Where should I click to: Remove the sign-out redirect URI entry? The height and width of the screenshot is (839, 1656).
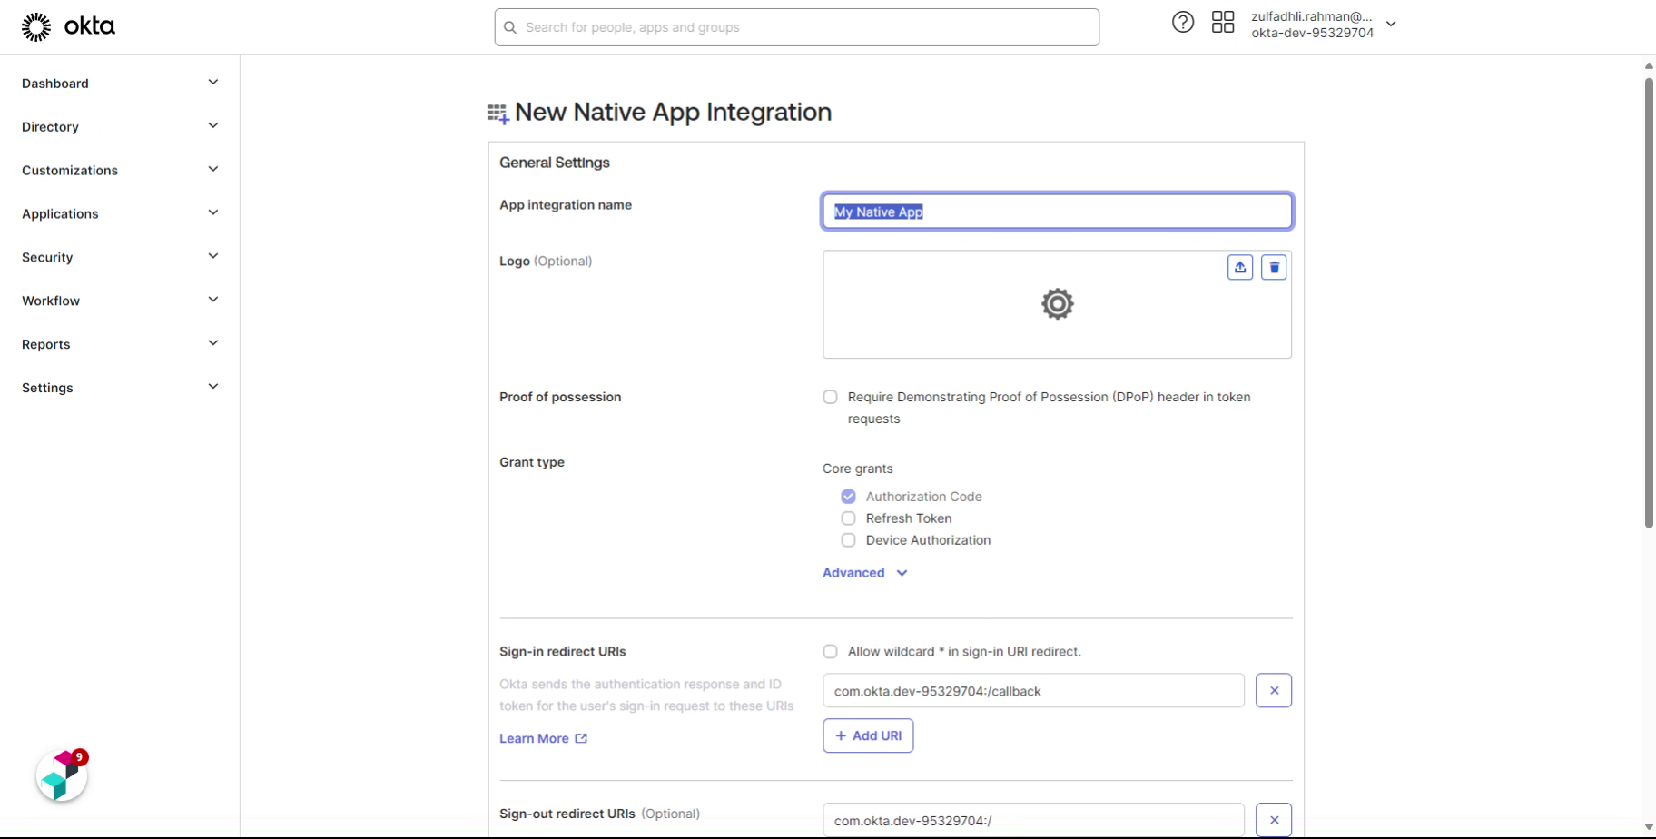click(x=1274, y=820)
